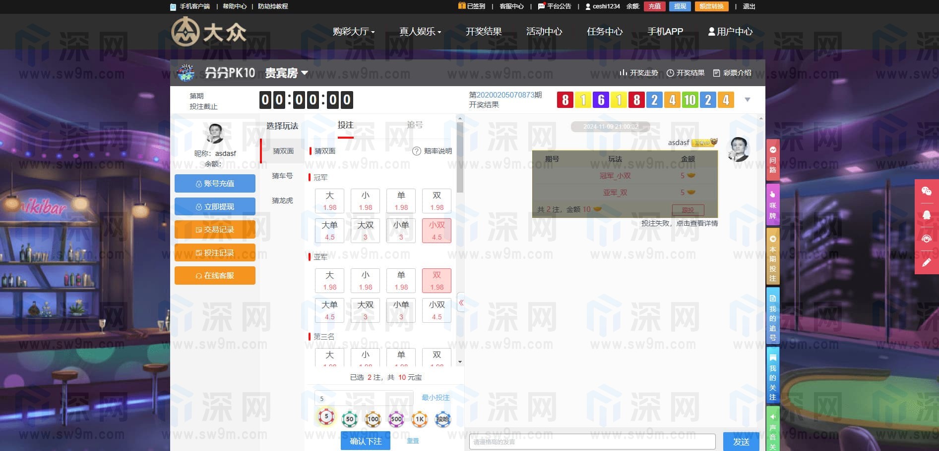939x451 pixels.
Task: Select the 5 betting chip
Action: (x=326, y=417)
